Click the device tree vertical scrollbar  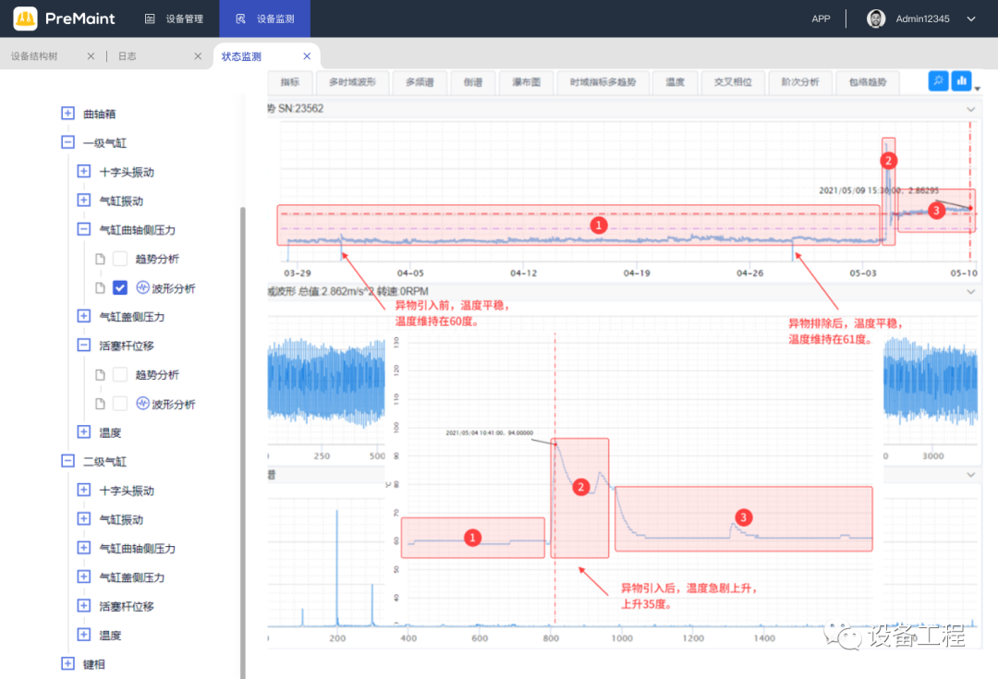pyautogui.click(x=243, y=416)
